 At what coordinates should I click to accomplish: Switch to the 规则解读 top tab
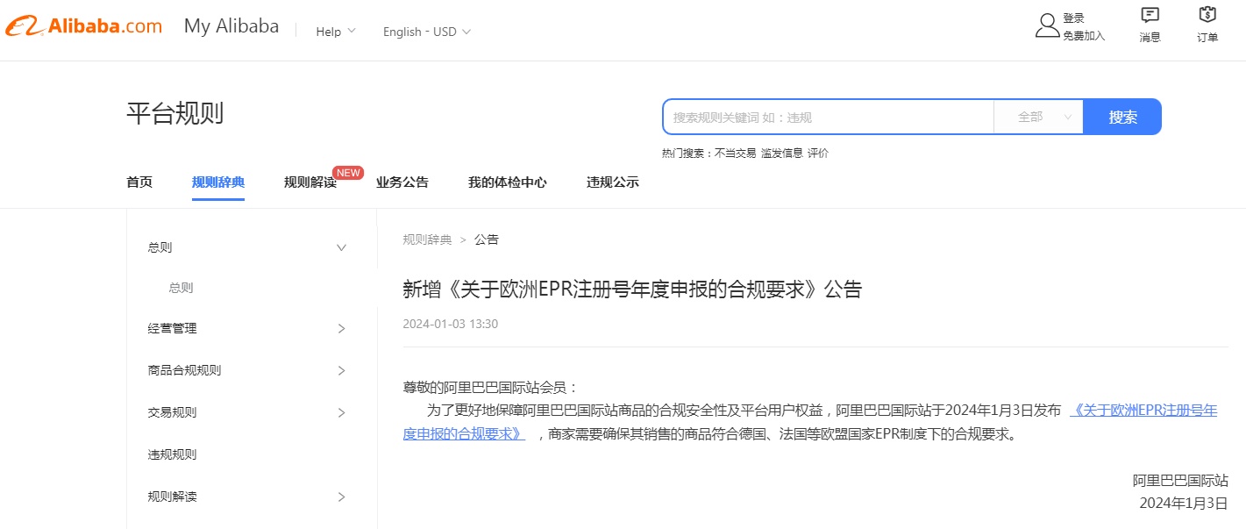[310, 182]
